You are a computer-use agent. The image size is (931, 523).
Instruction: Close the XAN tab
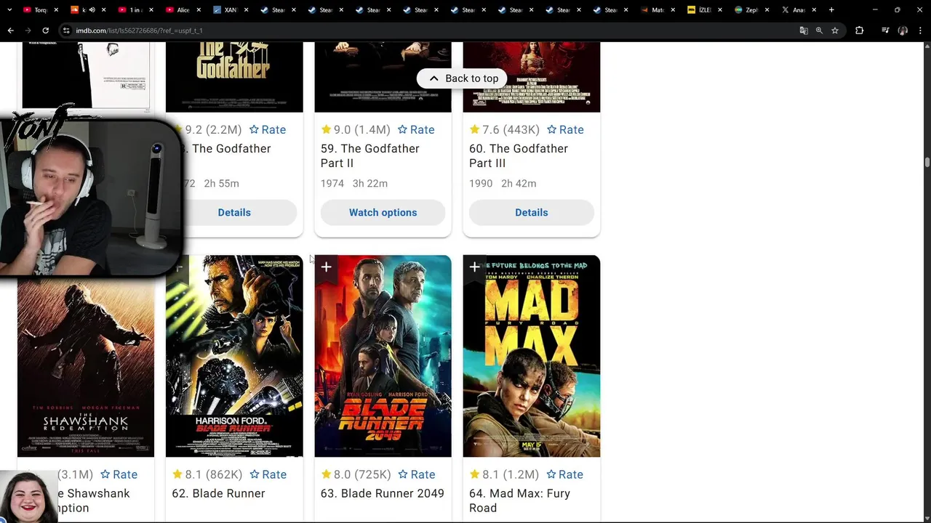coord(246,10)
